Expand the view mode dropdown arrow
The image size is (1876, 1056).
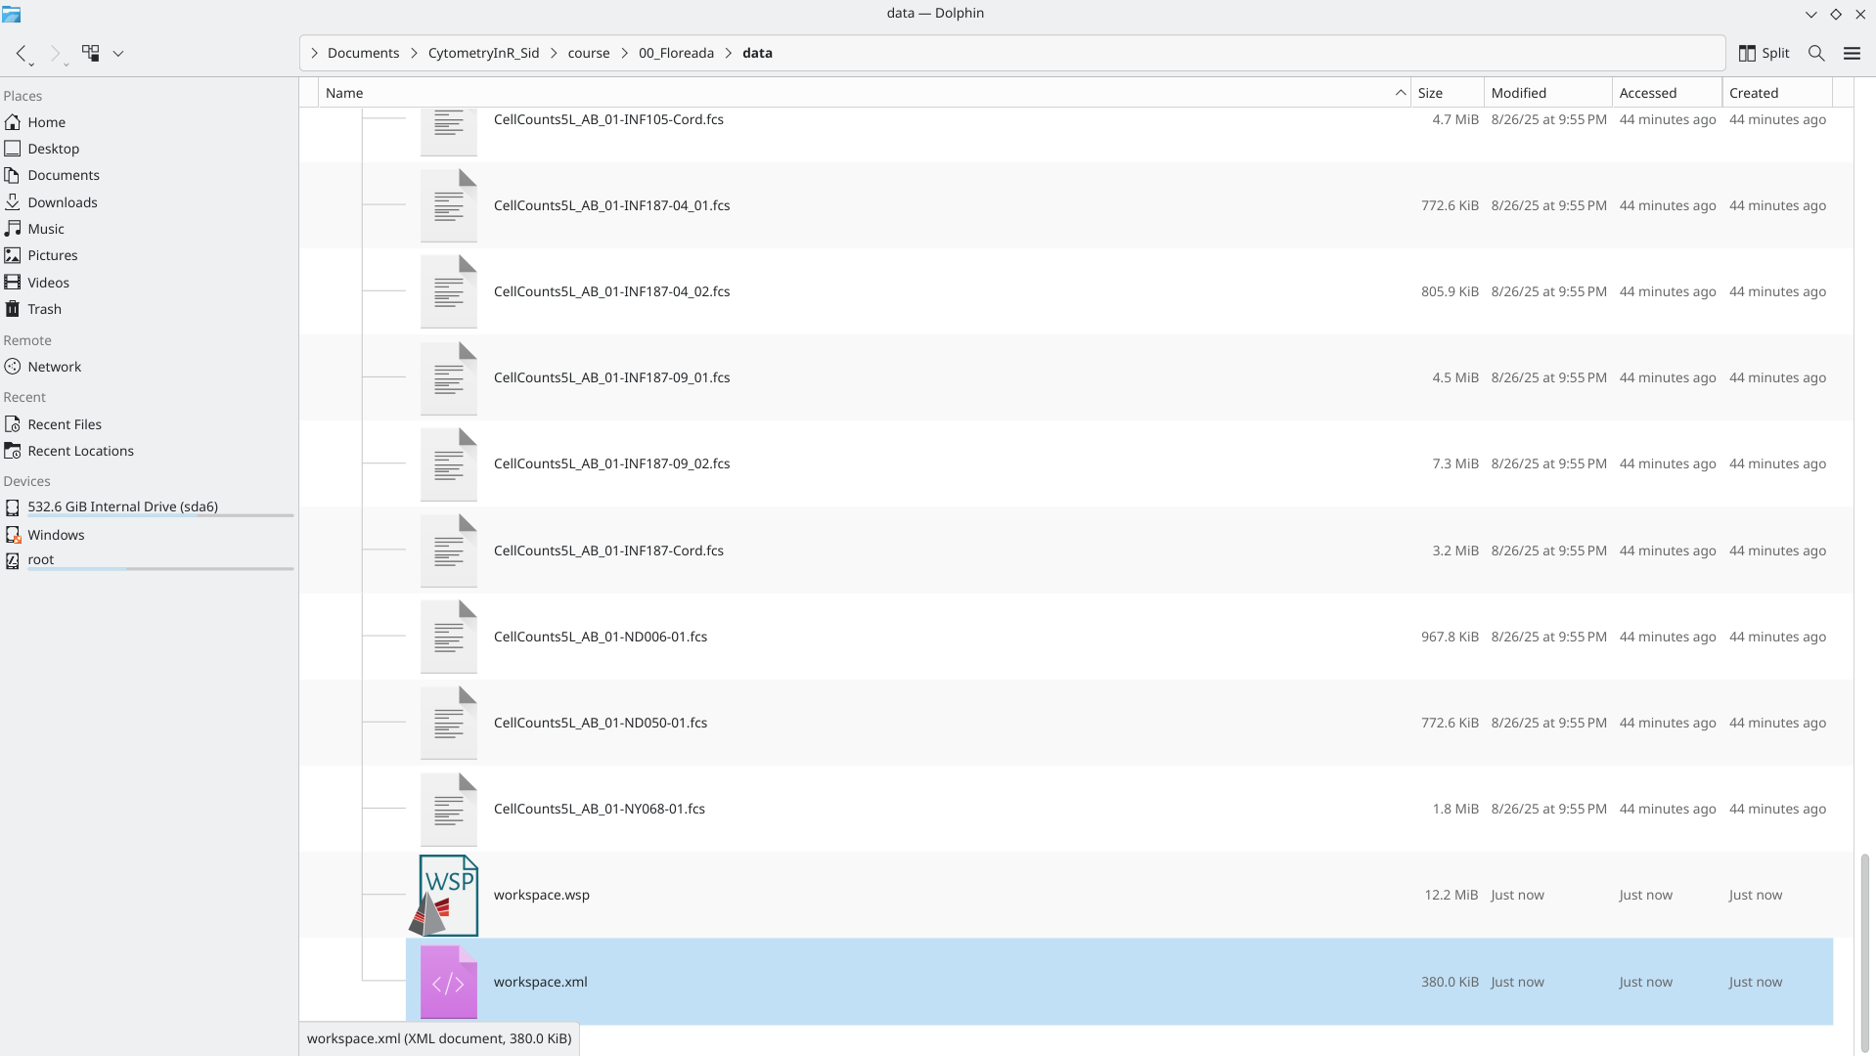[x=118, y=53]
